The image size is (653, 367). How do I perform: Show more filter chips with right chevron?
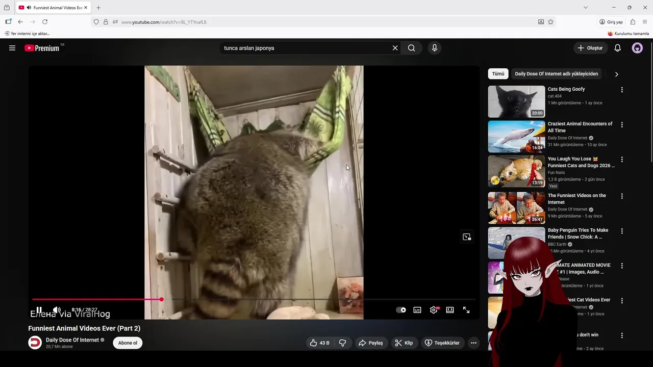tap(616, 74)
